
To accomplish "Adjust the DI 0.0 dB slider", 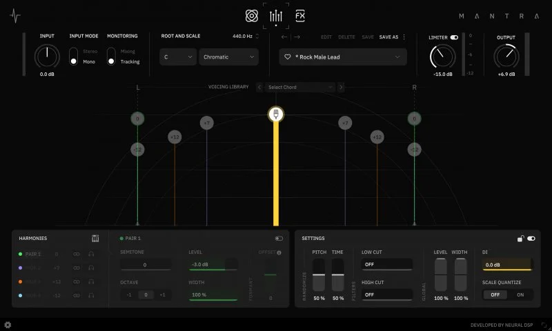I will click(507, 265).
